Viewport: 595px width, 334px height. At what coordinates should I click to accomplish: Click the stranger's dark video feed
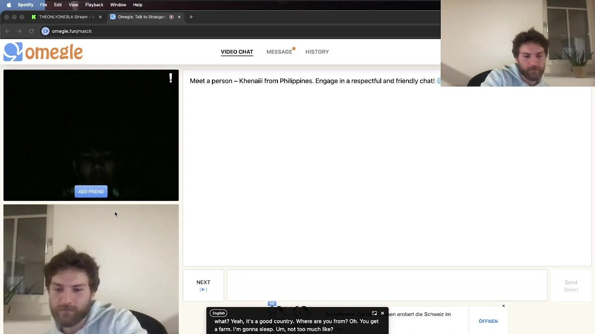click(91, 135)
